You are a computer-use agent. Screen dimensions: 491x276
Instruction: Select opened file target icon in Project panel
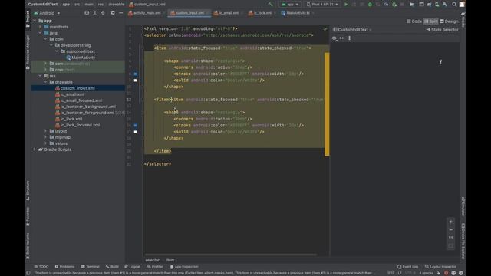pyautogui.click(x=87, y=13)
